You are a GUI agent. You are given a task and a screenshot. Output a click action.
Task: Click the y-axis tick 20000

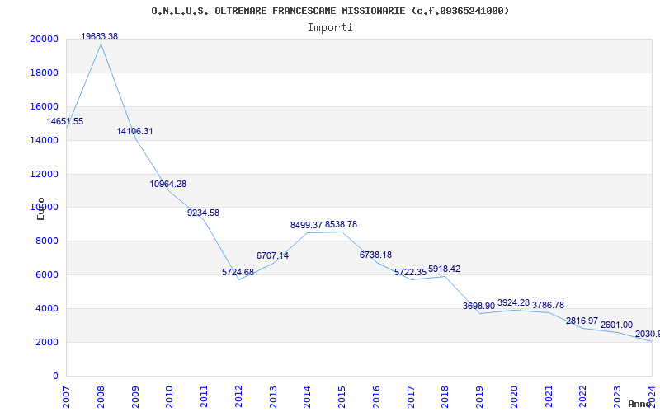(x=44, y=39)
